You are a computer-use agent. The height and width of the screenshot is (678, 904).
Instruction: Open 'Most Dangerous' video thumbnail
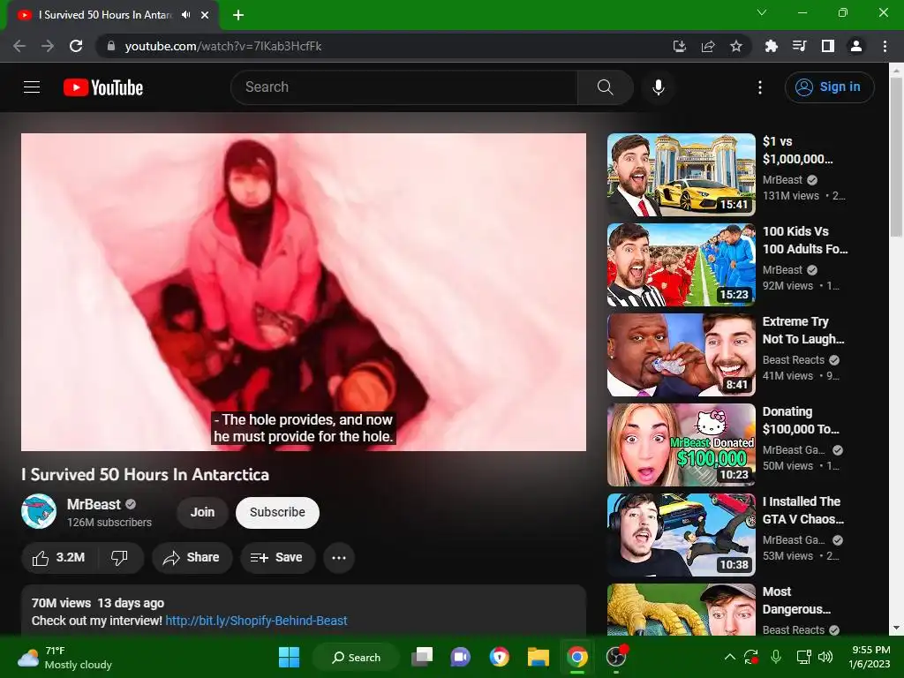pyautogui.click(x=681, y=609)
